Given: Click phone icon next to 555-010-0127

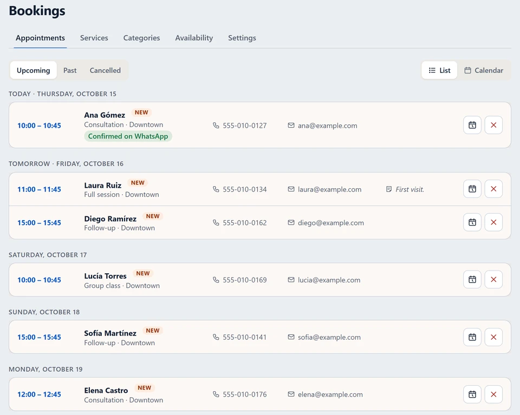Looking at the screenshot, I should pyautogui.click(x=216, y=126).
